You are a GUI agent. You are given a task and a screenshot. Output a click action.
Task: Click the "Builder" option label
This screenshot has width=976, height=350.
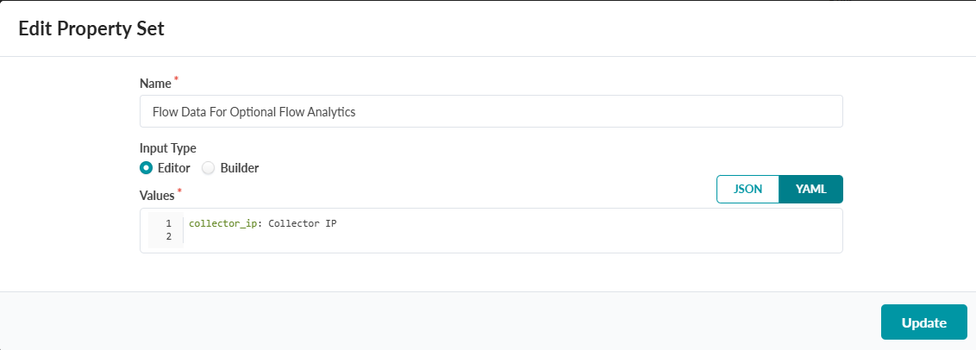coord(240,168)
